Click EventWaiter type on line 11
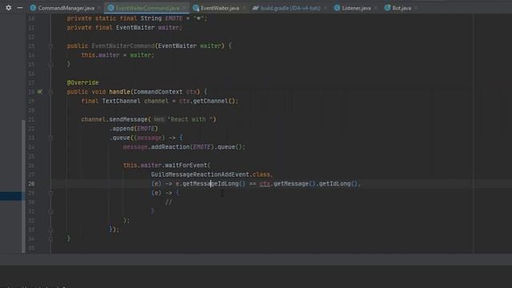512x288 pixels. pyautogui.click(x=135, y=27)
